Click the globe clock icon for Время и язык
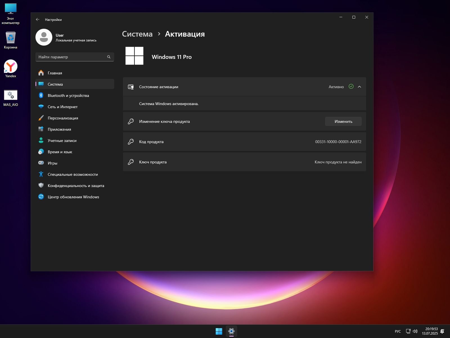The width and height of the screenshot is (450, 338). click(x=41, y=152)
